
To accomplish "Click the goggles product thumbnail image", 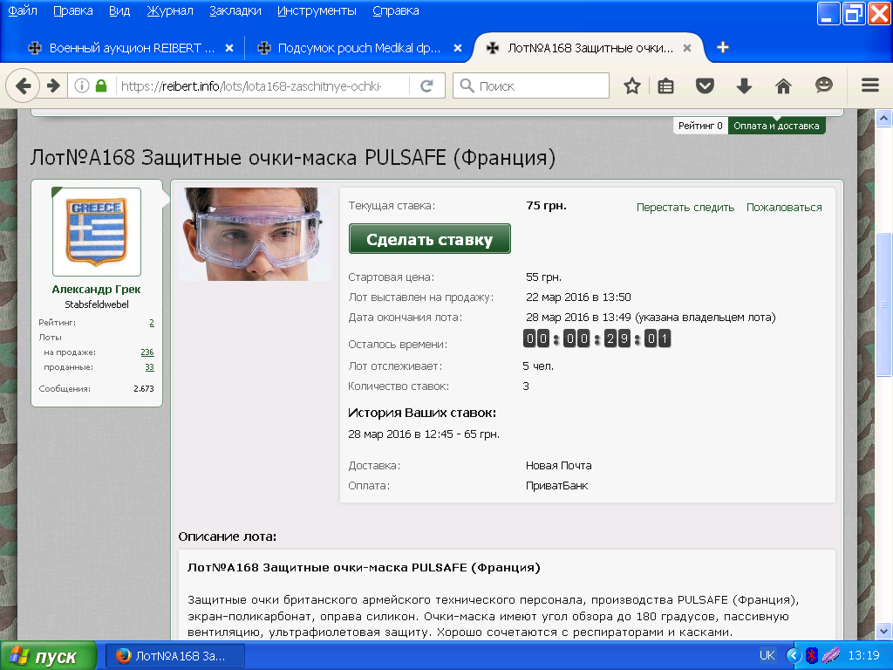I will coord(254,234).
